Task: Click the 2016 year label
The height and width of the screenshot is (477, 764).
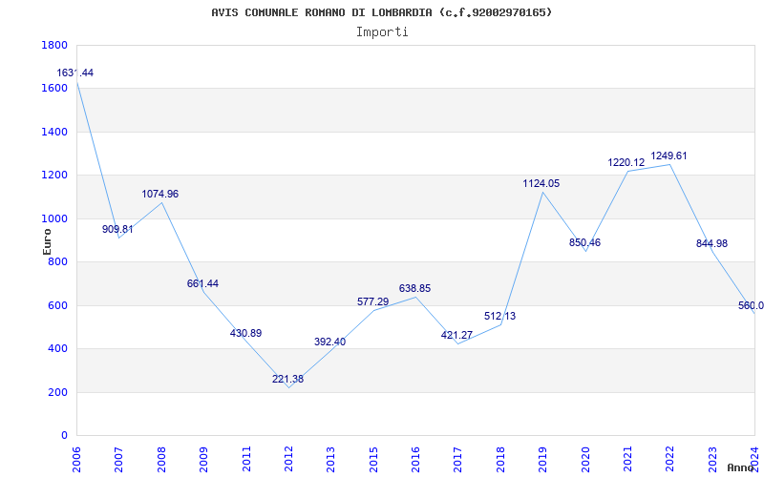Action: coord(415,460)
